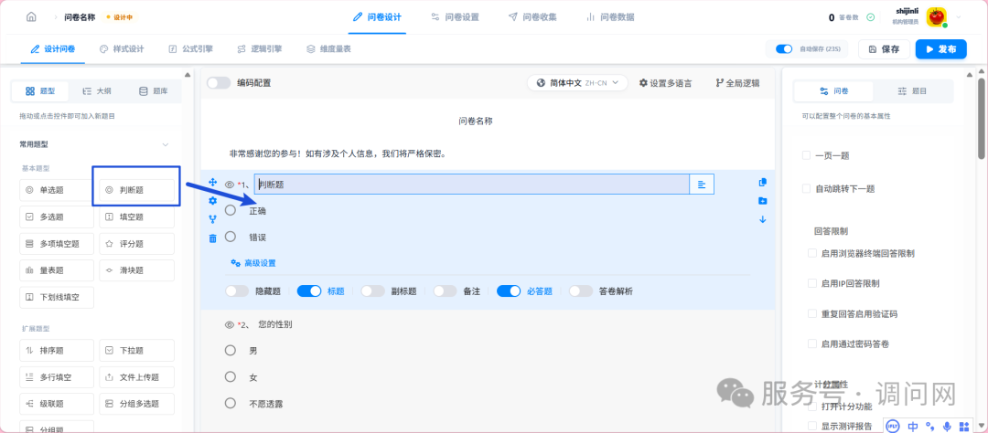Open the 逻辑引擎 tab
The width and height of the screenshot is (988, 433).
[260, 48]
